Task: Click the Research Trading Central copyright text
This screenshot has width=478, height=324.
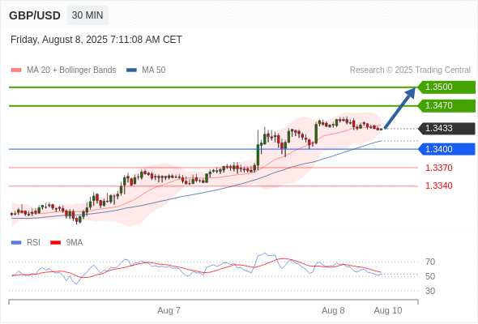Action: (410, 70)
